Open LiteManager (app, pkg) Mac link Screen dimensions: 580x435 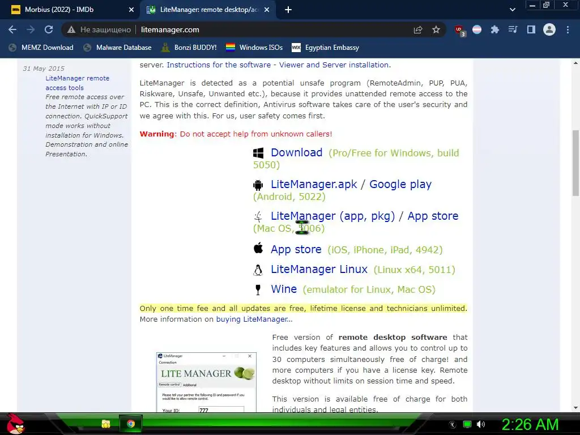[x=332, y=216]
